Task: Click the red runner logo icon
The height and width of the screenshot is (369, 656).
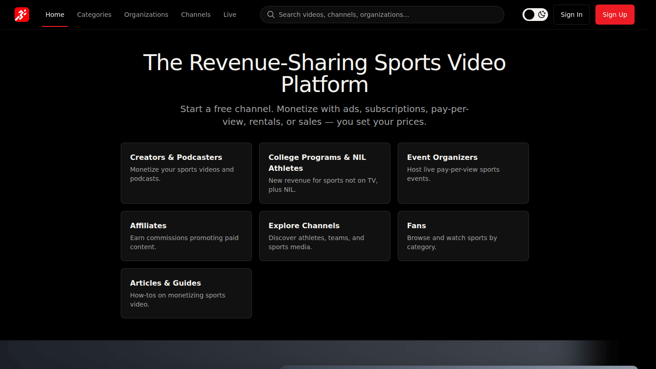Action: 22,15
